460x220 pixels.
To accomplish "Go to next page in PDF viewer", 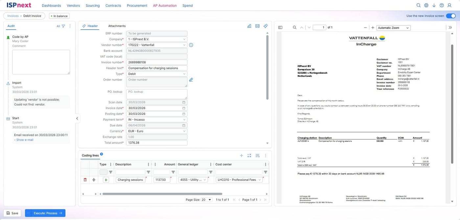I will click(x=309, y=28).
